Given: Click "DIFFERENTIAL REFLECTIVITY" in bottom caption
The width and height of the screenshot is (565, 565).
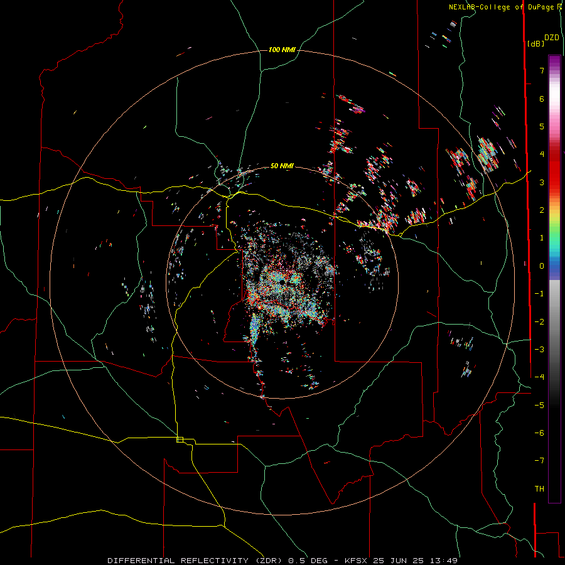Looking at the screenshot, I should point(178,561).
